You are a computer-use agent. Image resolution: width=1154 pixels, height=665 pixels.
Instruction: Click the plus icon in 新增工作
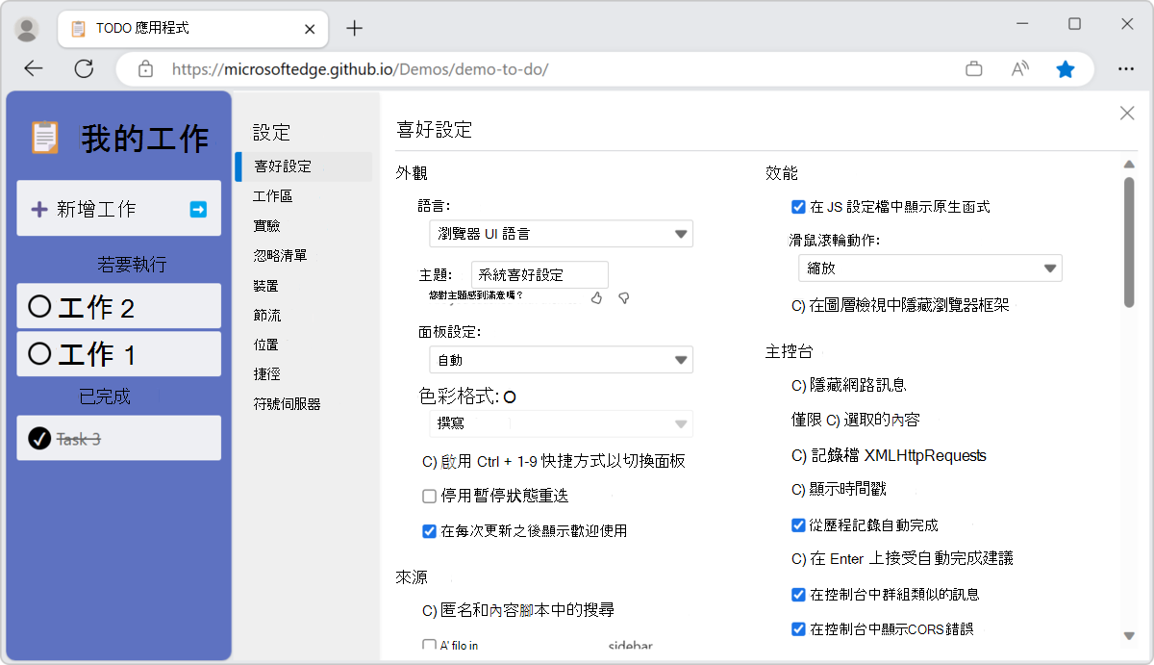click(39, 209)
